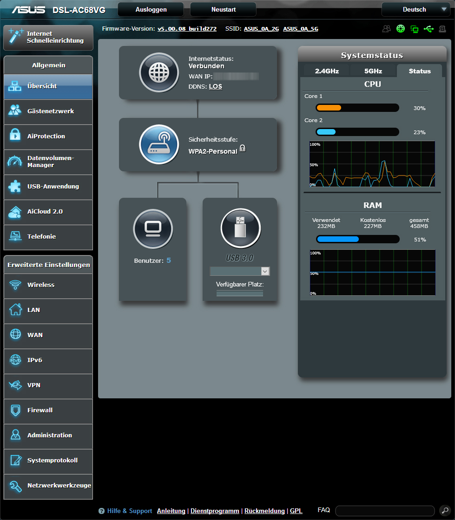Click the Hilfe & Support text
Viewport: 455px width, 520px height.
tap(129, 511)
